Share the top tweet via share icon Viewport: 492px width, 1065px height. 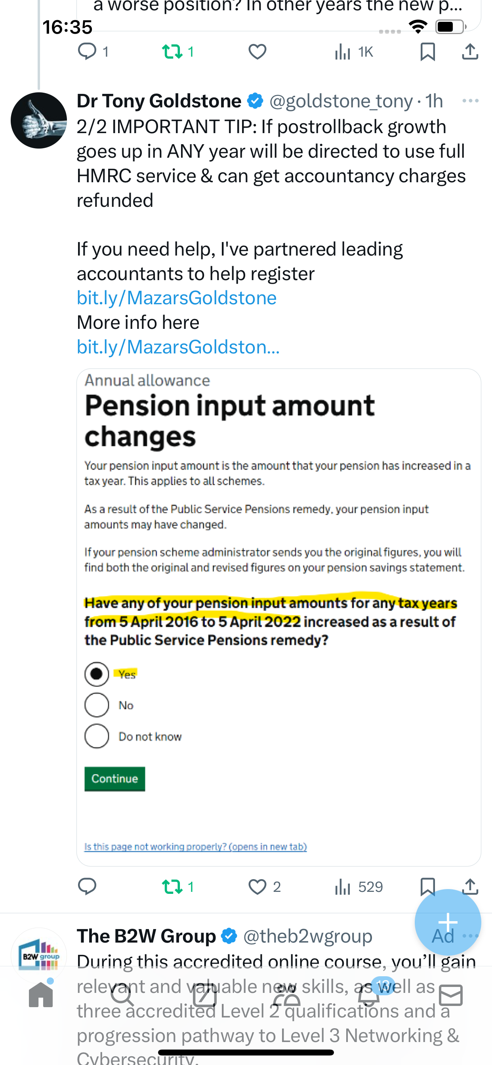(470, 52)
